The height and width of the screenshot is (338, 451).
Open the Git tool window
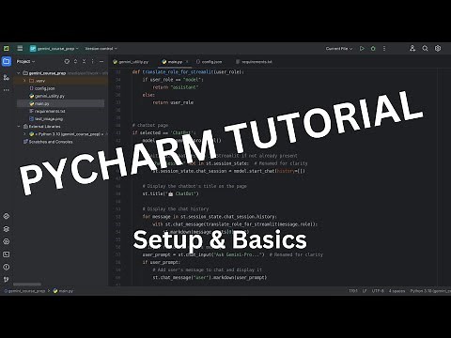point(7,279)
